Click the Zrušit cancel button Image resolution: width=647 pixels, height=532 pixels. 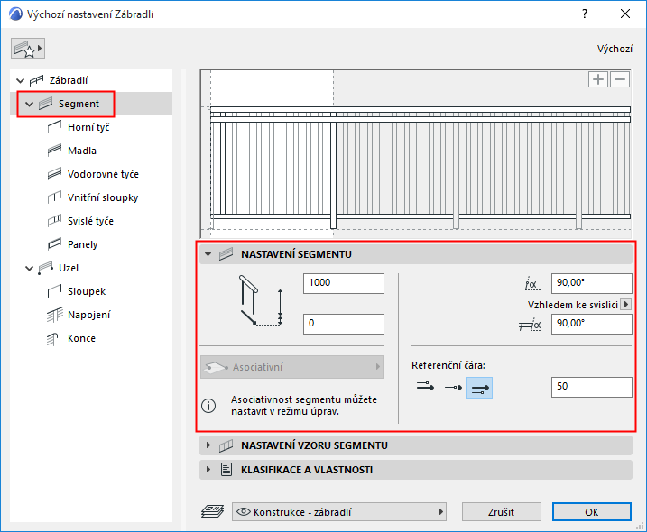(x=502, y=512)
